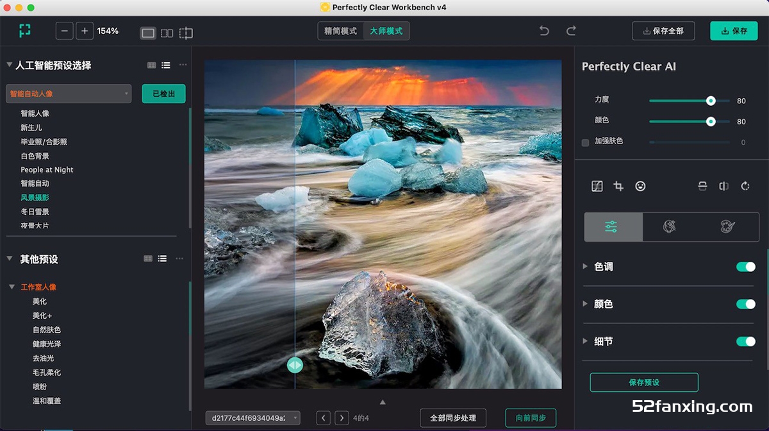Switch to 大师模式
The image size is (769, 431).
pyautogui.click(x=386, y=31)
